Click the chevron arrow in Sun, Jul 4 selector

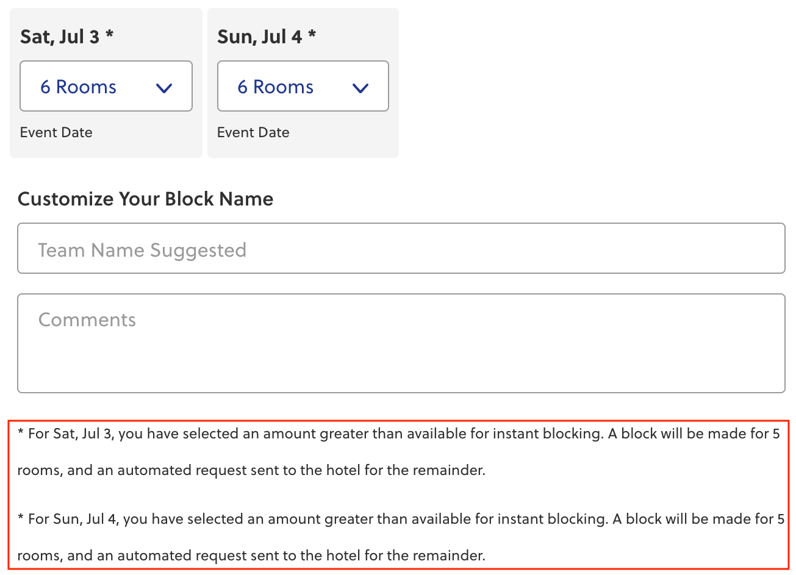(x=360, y=88)
